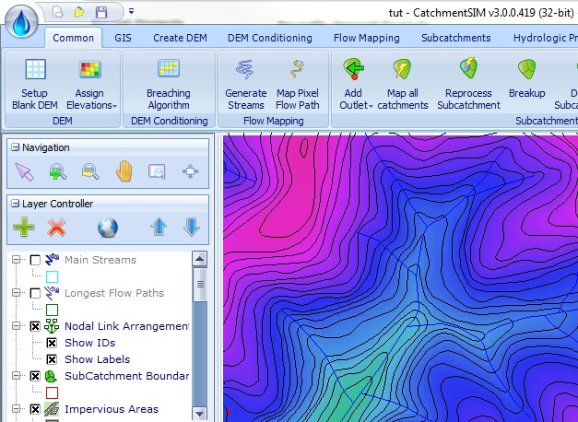Enable the Main Streams layer checkbox
The height and width of the screenshot is (422, 578).
click(35, 260)
